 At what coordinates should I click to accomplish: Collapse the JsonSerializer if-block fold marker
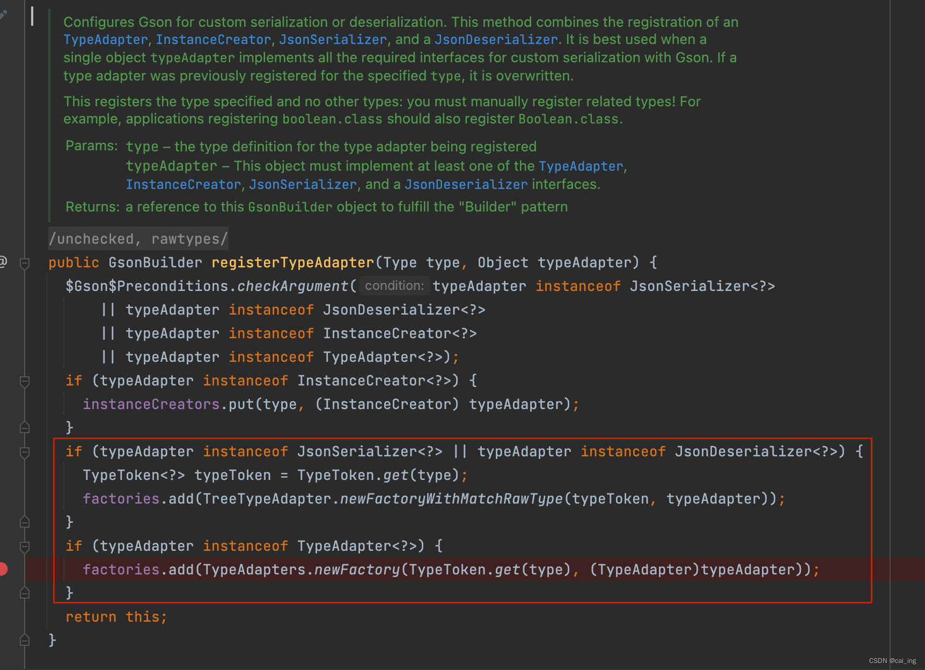coord(25,452)
